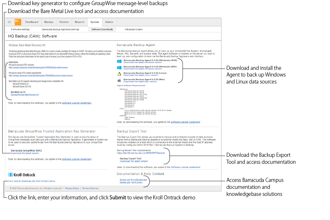330x220 pixels.
Task: Click 'HQ Backup (CAM): Software' page title
Action: [x=32, y=36]
